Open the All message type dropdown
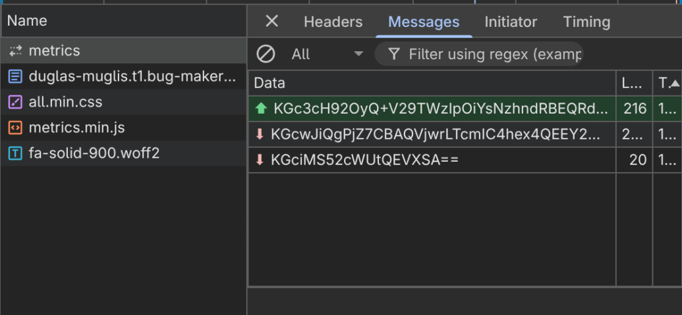Viewport: 682px width, 315px height. [x=327, y=54]
